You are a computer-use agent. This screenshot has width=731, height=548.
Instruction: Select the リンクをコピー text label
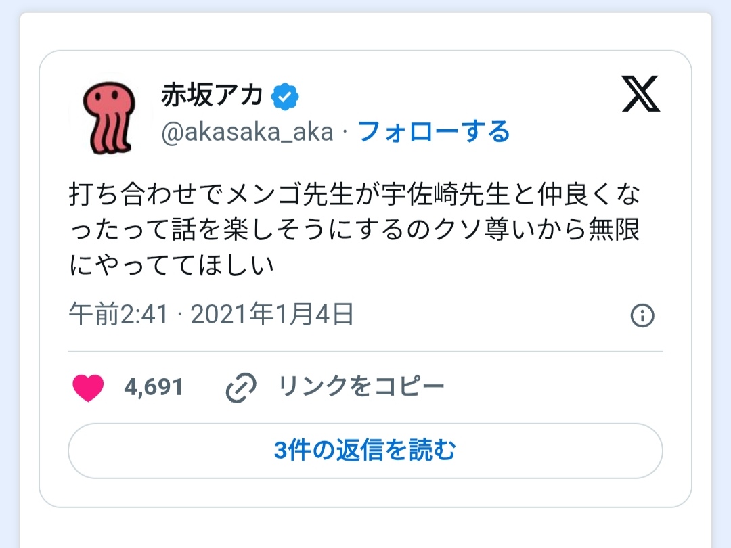[361, 387]
